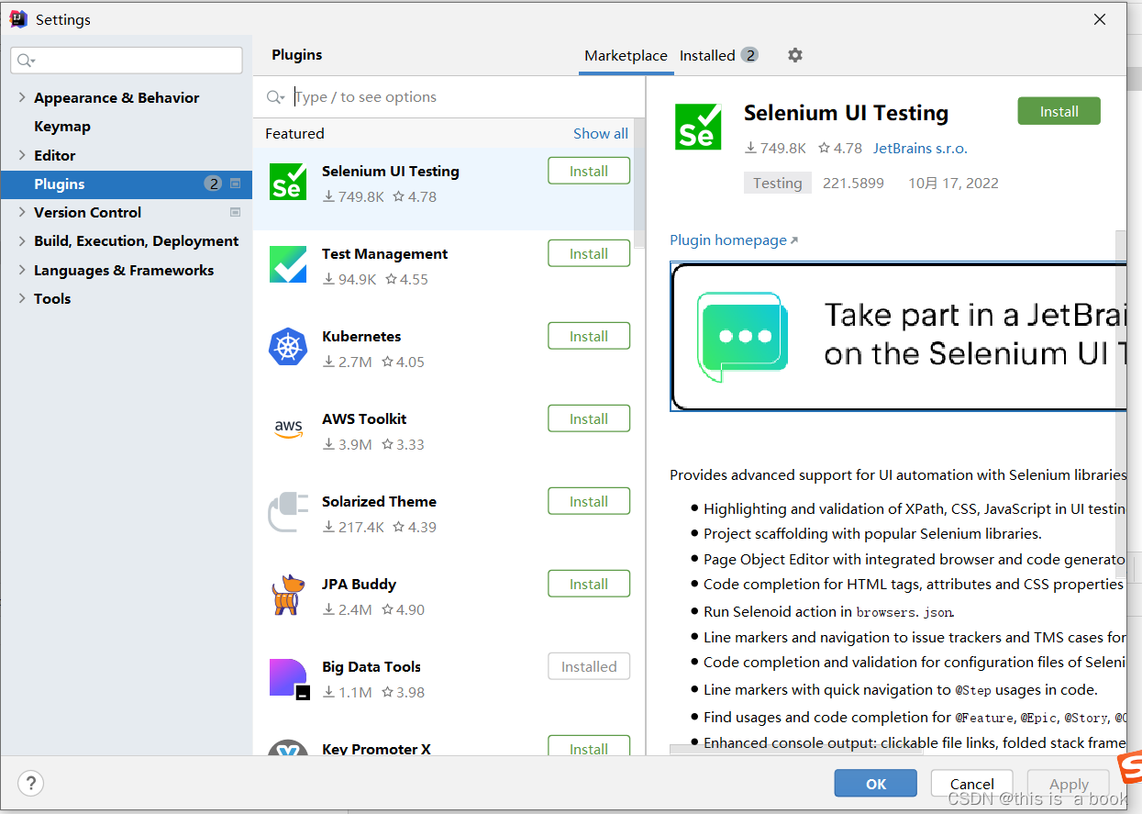Open help with the question mark button
This screenshot has height=814, width=1142.
[x=31, y=784]
